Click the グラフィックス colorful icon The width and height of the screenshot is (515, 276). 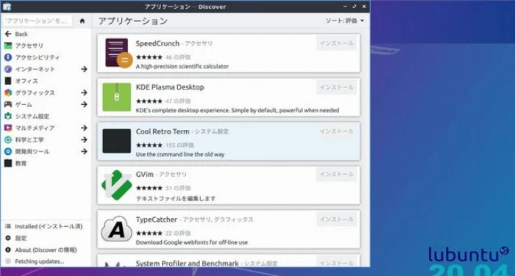click(8, 92)
